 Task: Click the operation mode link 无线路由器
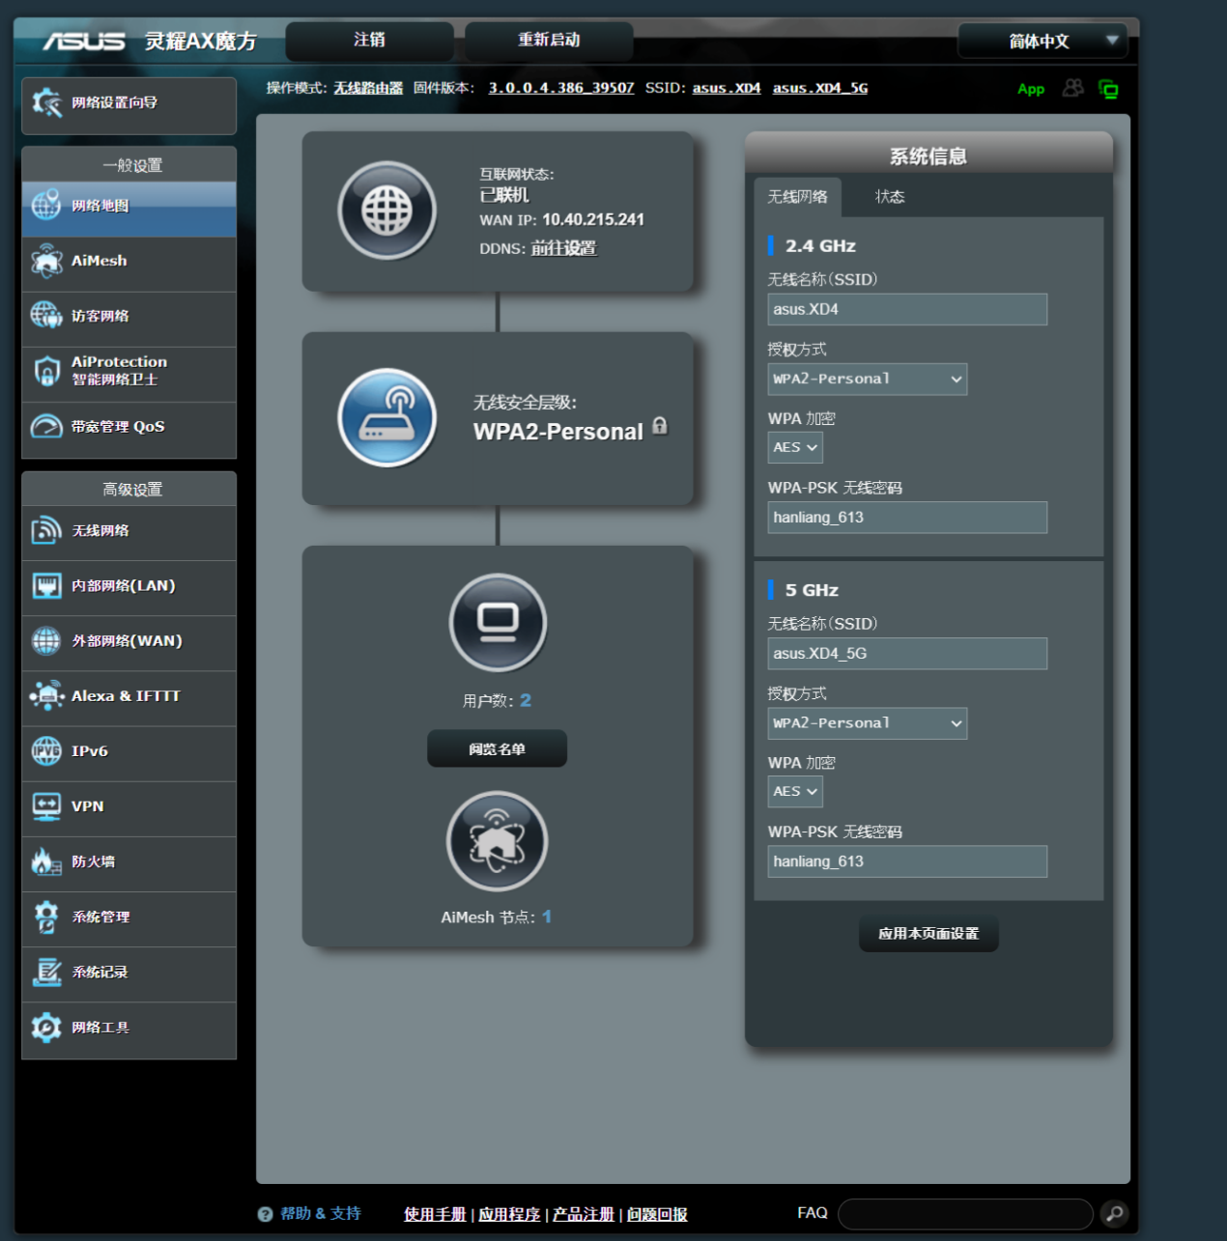368,88
